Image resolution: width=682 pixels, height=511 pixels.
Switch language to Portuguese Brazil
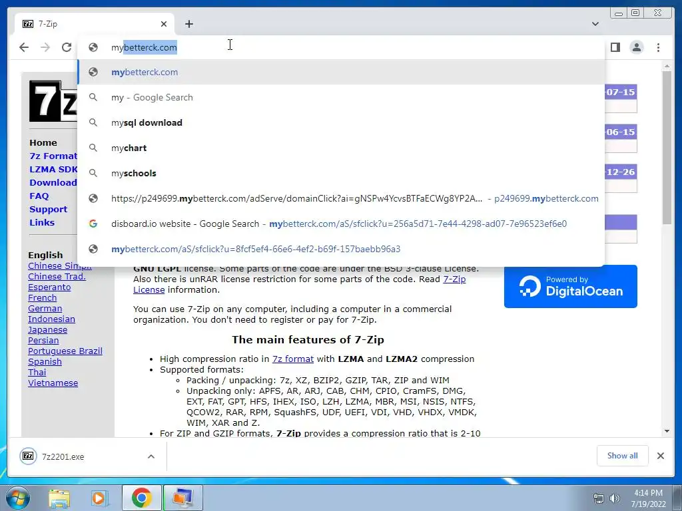click(x=65, y=351)
